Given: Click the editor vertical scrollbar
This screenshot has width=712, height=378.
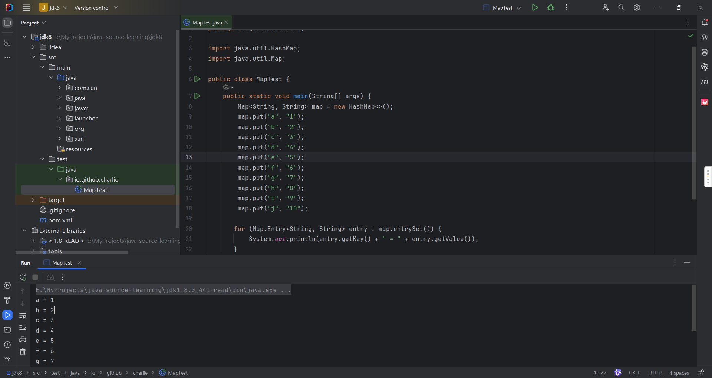Looking at the screenshot, I should coord(694,122).
